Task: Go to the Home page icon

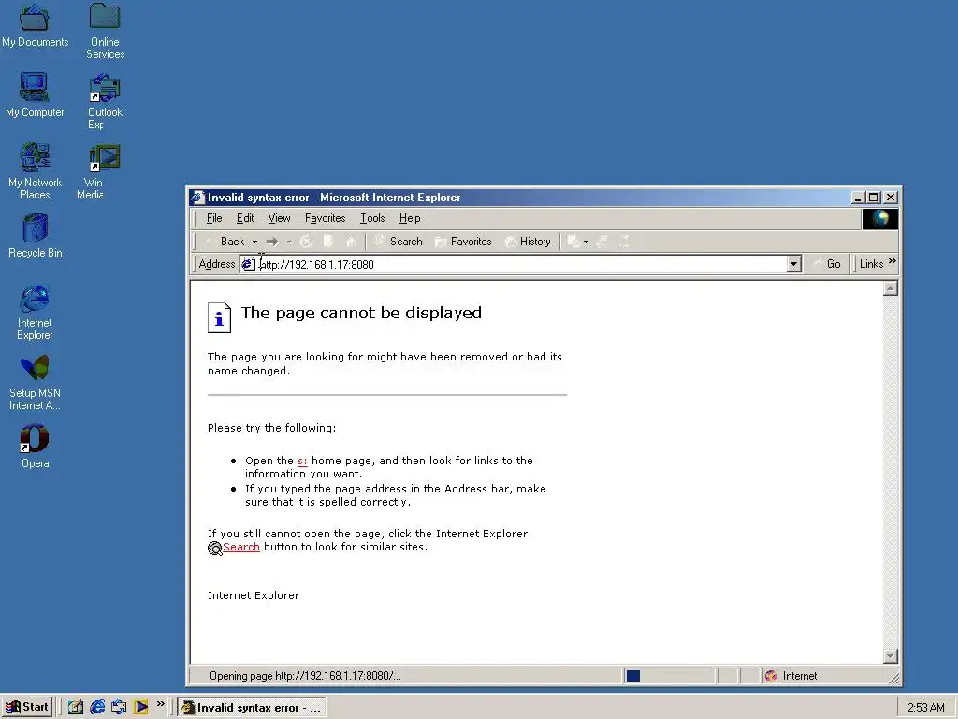Action: (x=351, y=242)
